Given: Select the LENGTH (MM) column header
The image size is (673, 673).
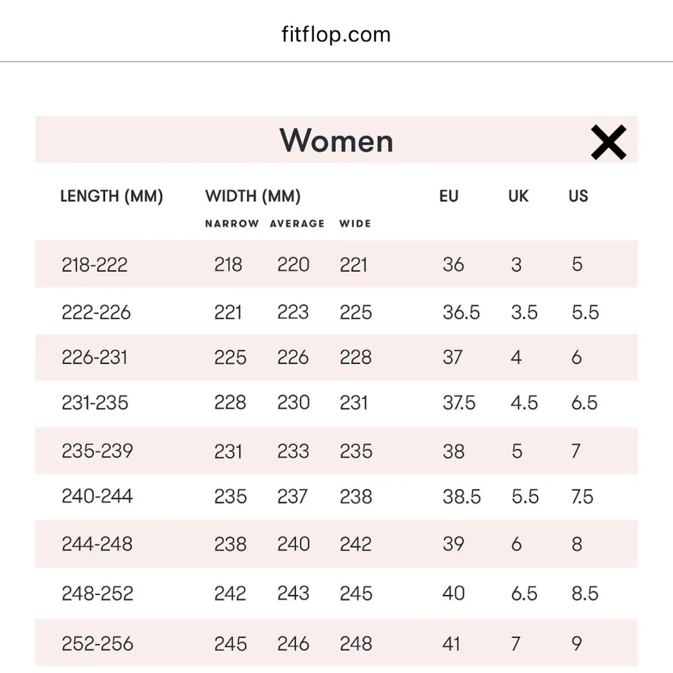Looking at the screenshot, I should click(x=112, y=197).
